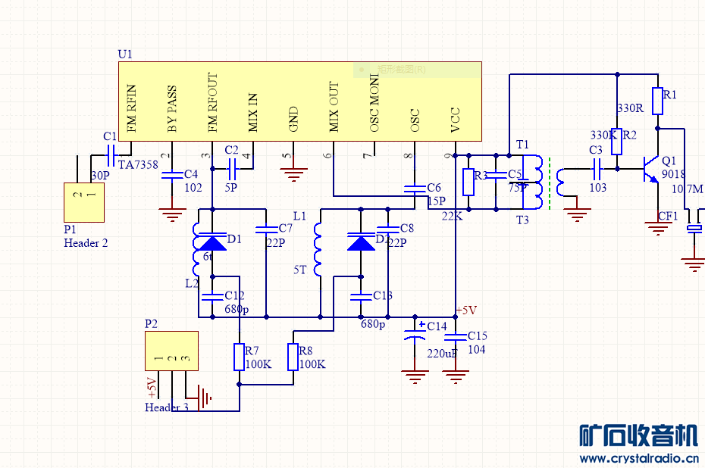Select resistor R1 symbol
Viewport: 705px width, 468px height.
click(x=657, y=101)
